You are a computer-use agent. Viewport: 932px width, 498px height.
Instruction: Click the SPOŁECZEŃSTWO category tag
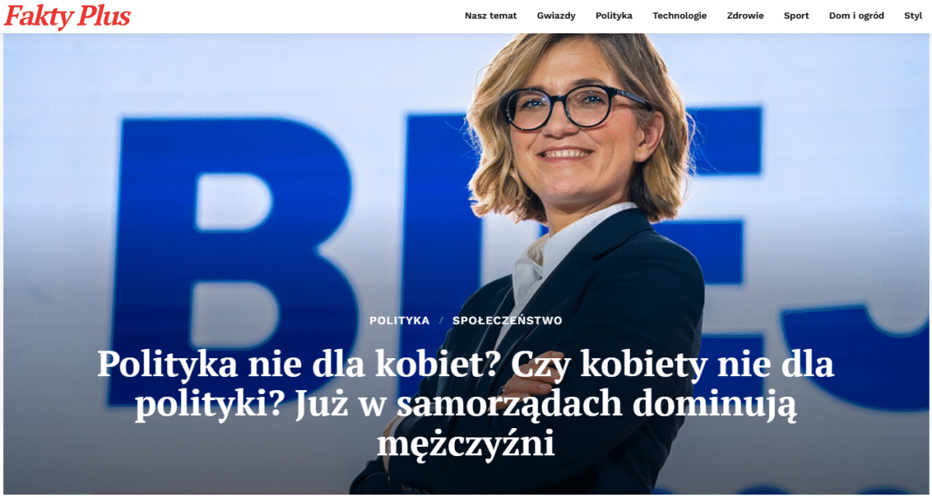click(507, 320)
